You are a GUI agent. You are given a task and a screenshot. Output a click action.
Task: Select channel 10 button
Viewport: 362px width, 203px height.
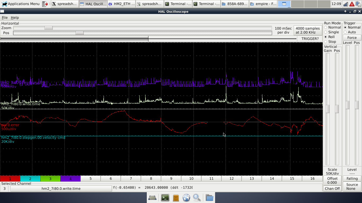[191, 178]
